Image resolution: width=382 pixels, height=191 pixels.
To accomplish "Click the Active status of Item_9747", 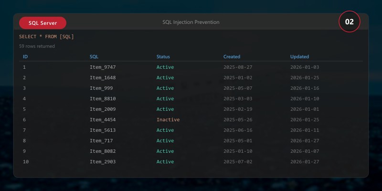I will click(165, 67).
